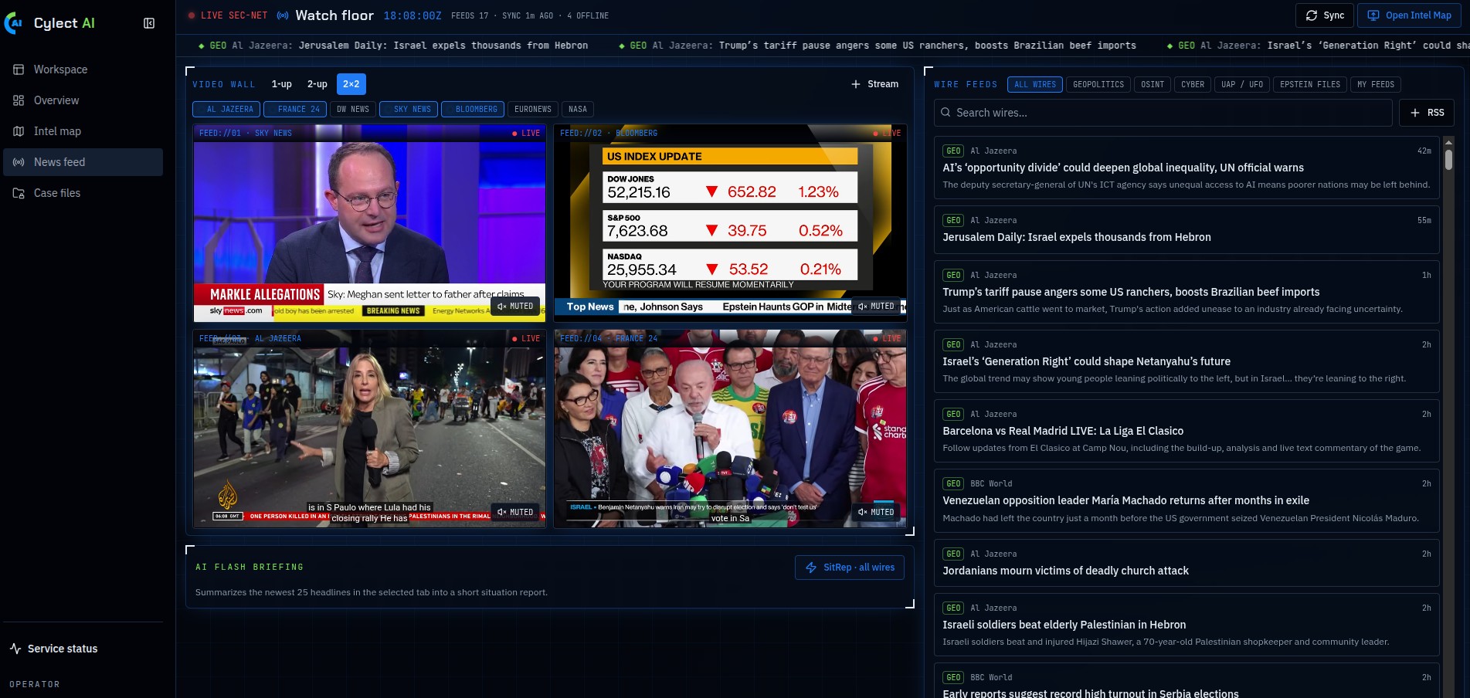The image size is (1470, 698).
Task: Enable the Euronews channel
Action: (533, 109)
